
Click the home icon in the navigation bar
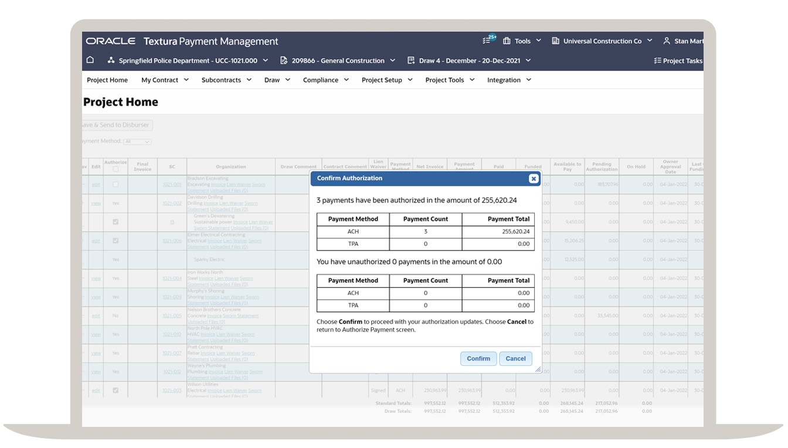tap(90, 60)
